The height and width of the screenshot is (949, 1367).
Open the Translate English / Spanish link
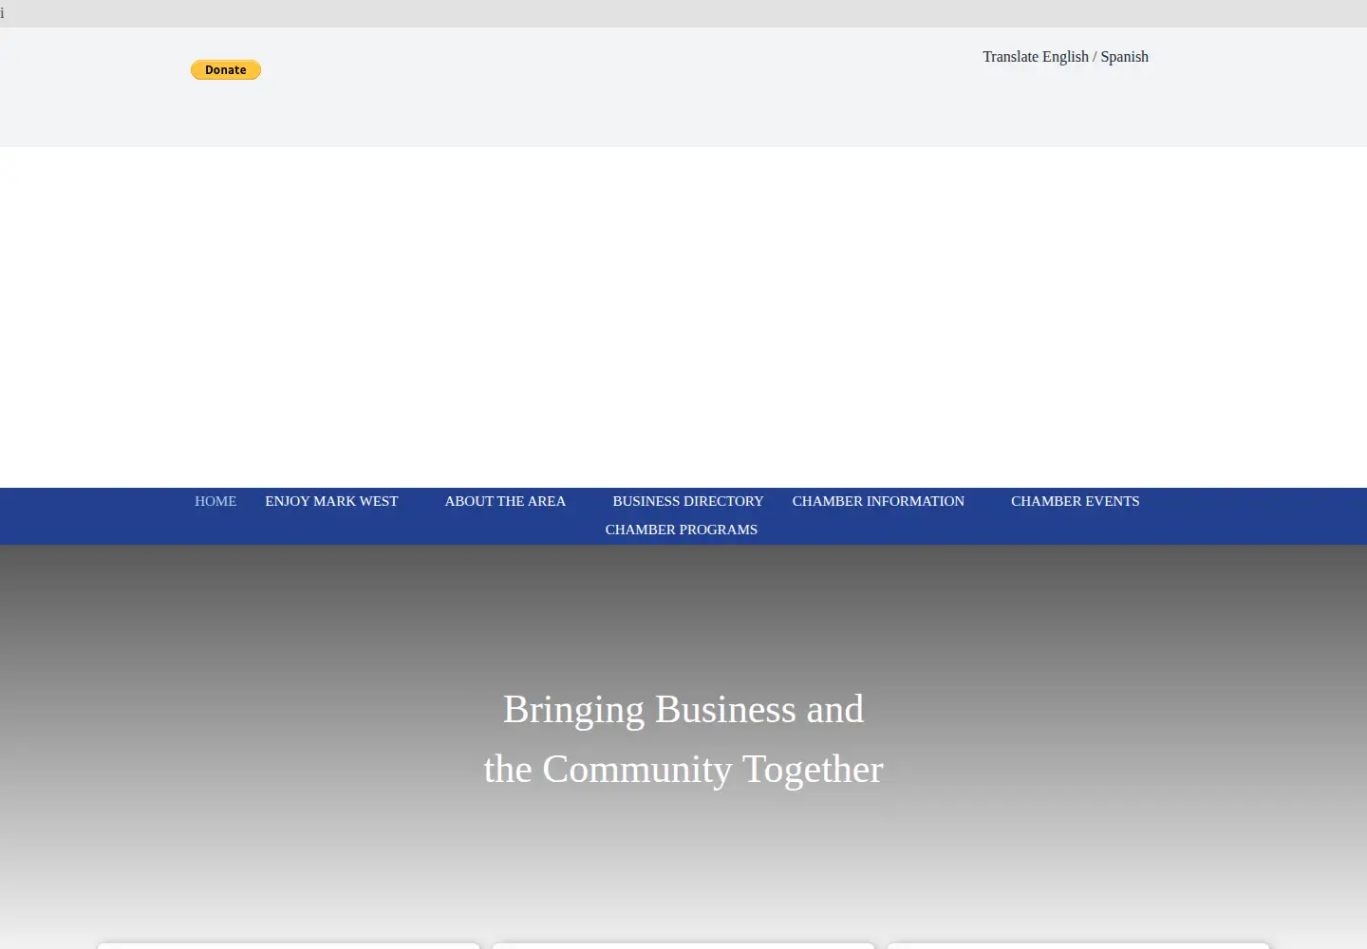tap(1065, 57)
